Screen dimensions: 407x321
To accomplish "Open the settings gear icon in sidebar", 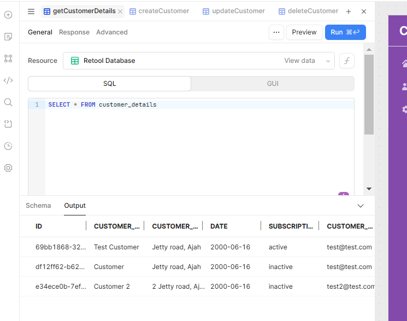I will coord(8,168).
